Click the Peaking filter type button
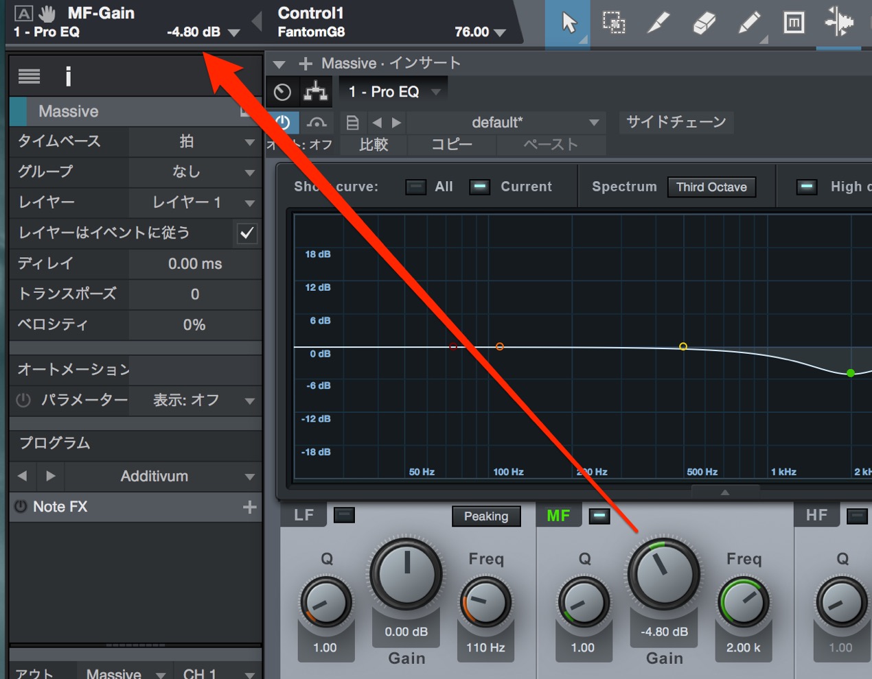This screenshot has width=872, height=679. 486,516
